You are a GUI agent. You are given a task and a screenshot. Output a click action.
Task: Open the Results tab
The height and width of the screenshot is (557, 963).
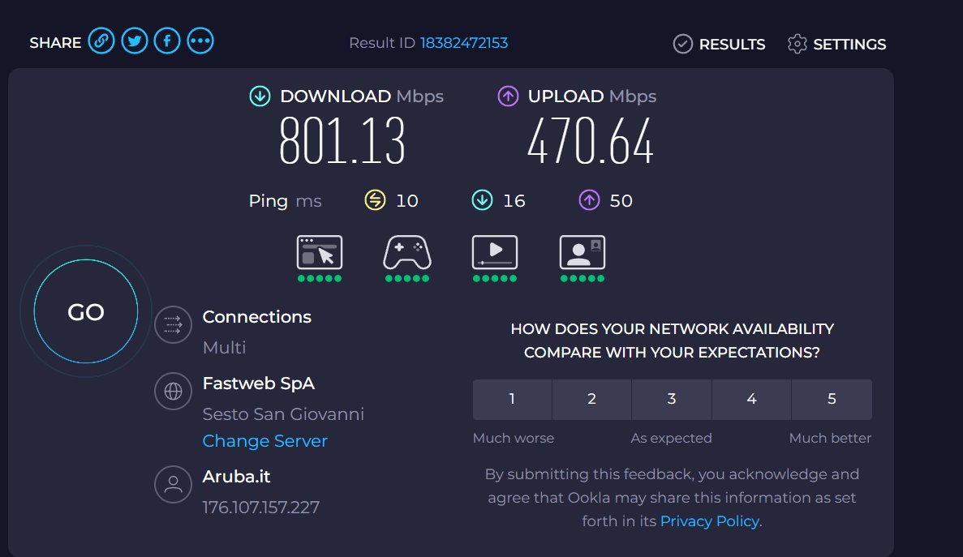coord(720,44)
